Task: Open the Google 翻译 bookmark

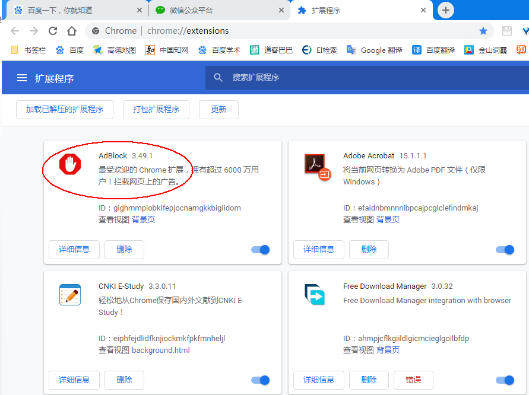Action: 375,50
